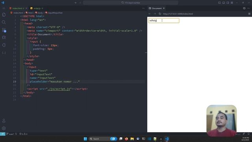This screenshot has height=142, width=252.
Task: Click the main branch in status bar
Action: pos(10,134)
